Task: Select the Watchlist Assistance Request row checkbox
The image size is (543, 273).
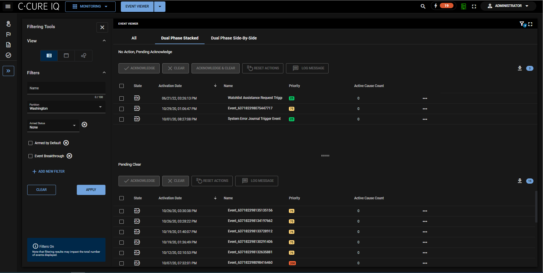Action: (x=121, y=98)
